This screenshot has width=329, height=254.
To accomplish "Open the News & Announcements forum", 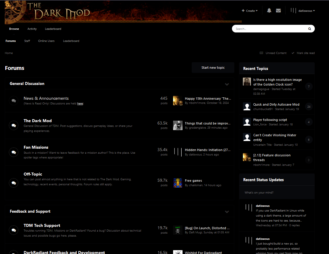I will point(46,98).
